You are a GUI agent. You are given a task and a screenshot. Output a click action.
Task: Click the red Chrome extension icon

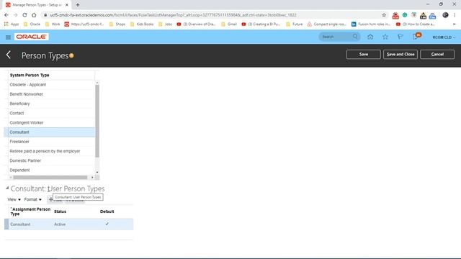[395, 15]
